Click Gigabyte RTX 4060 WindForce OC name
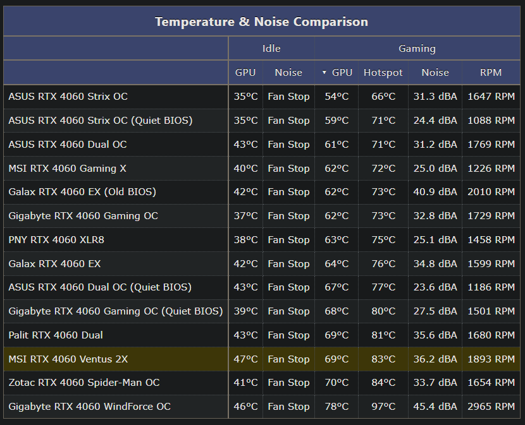The image size is (525, 425). coord(89,407)
